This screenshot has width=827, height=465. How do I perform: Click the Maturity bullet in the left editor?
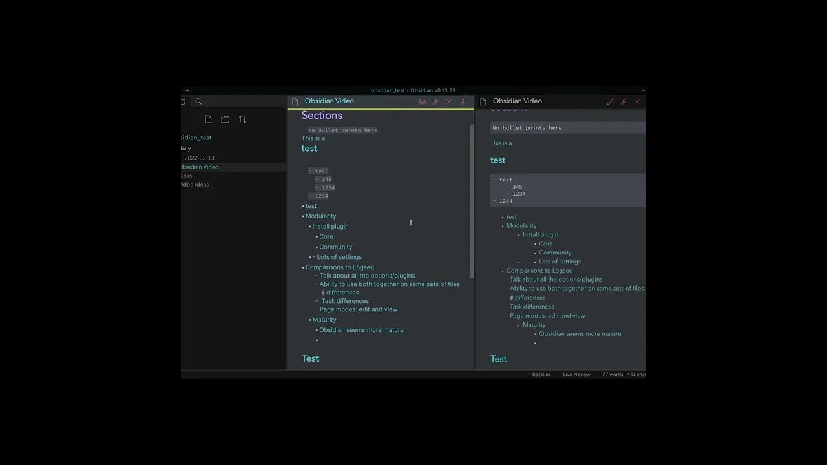pos(324,320)
